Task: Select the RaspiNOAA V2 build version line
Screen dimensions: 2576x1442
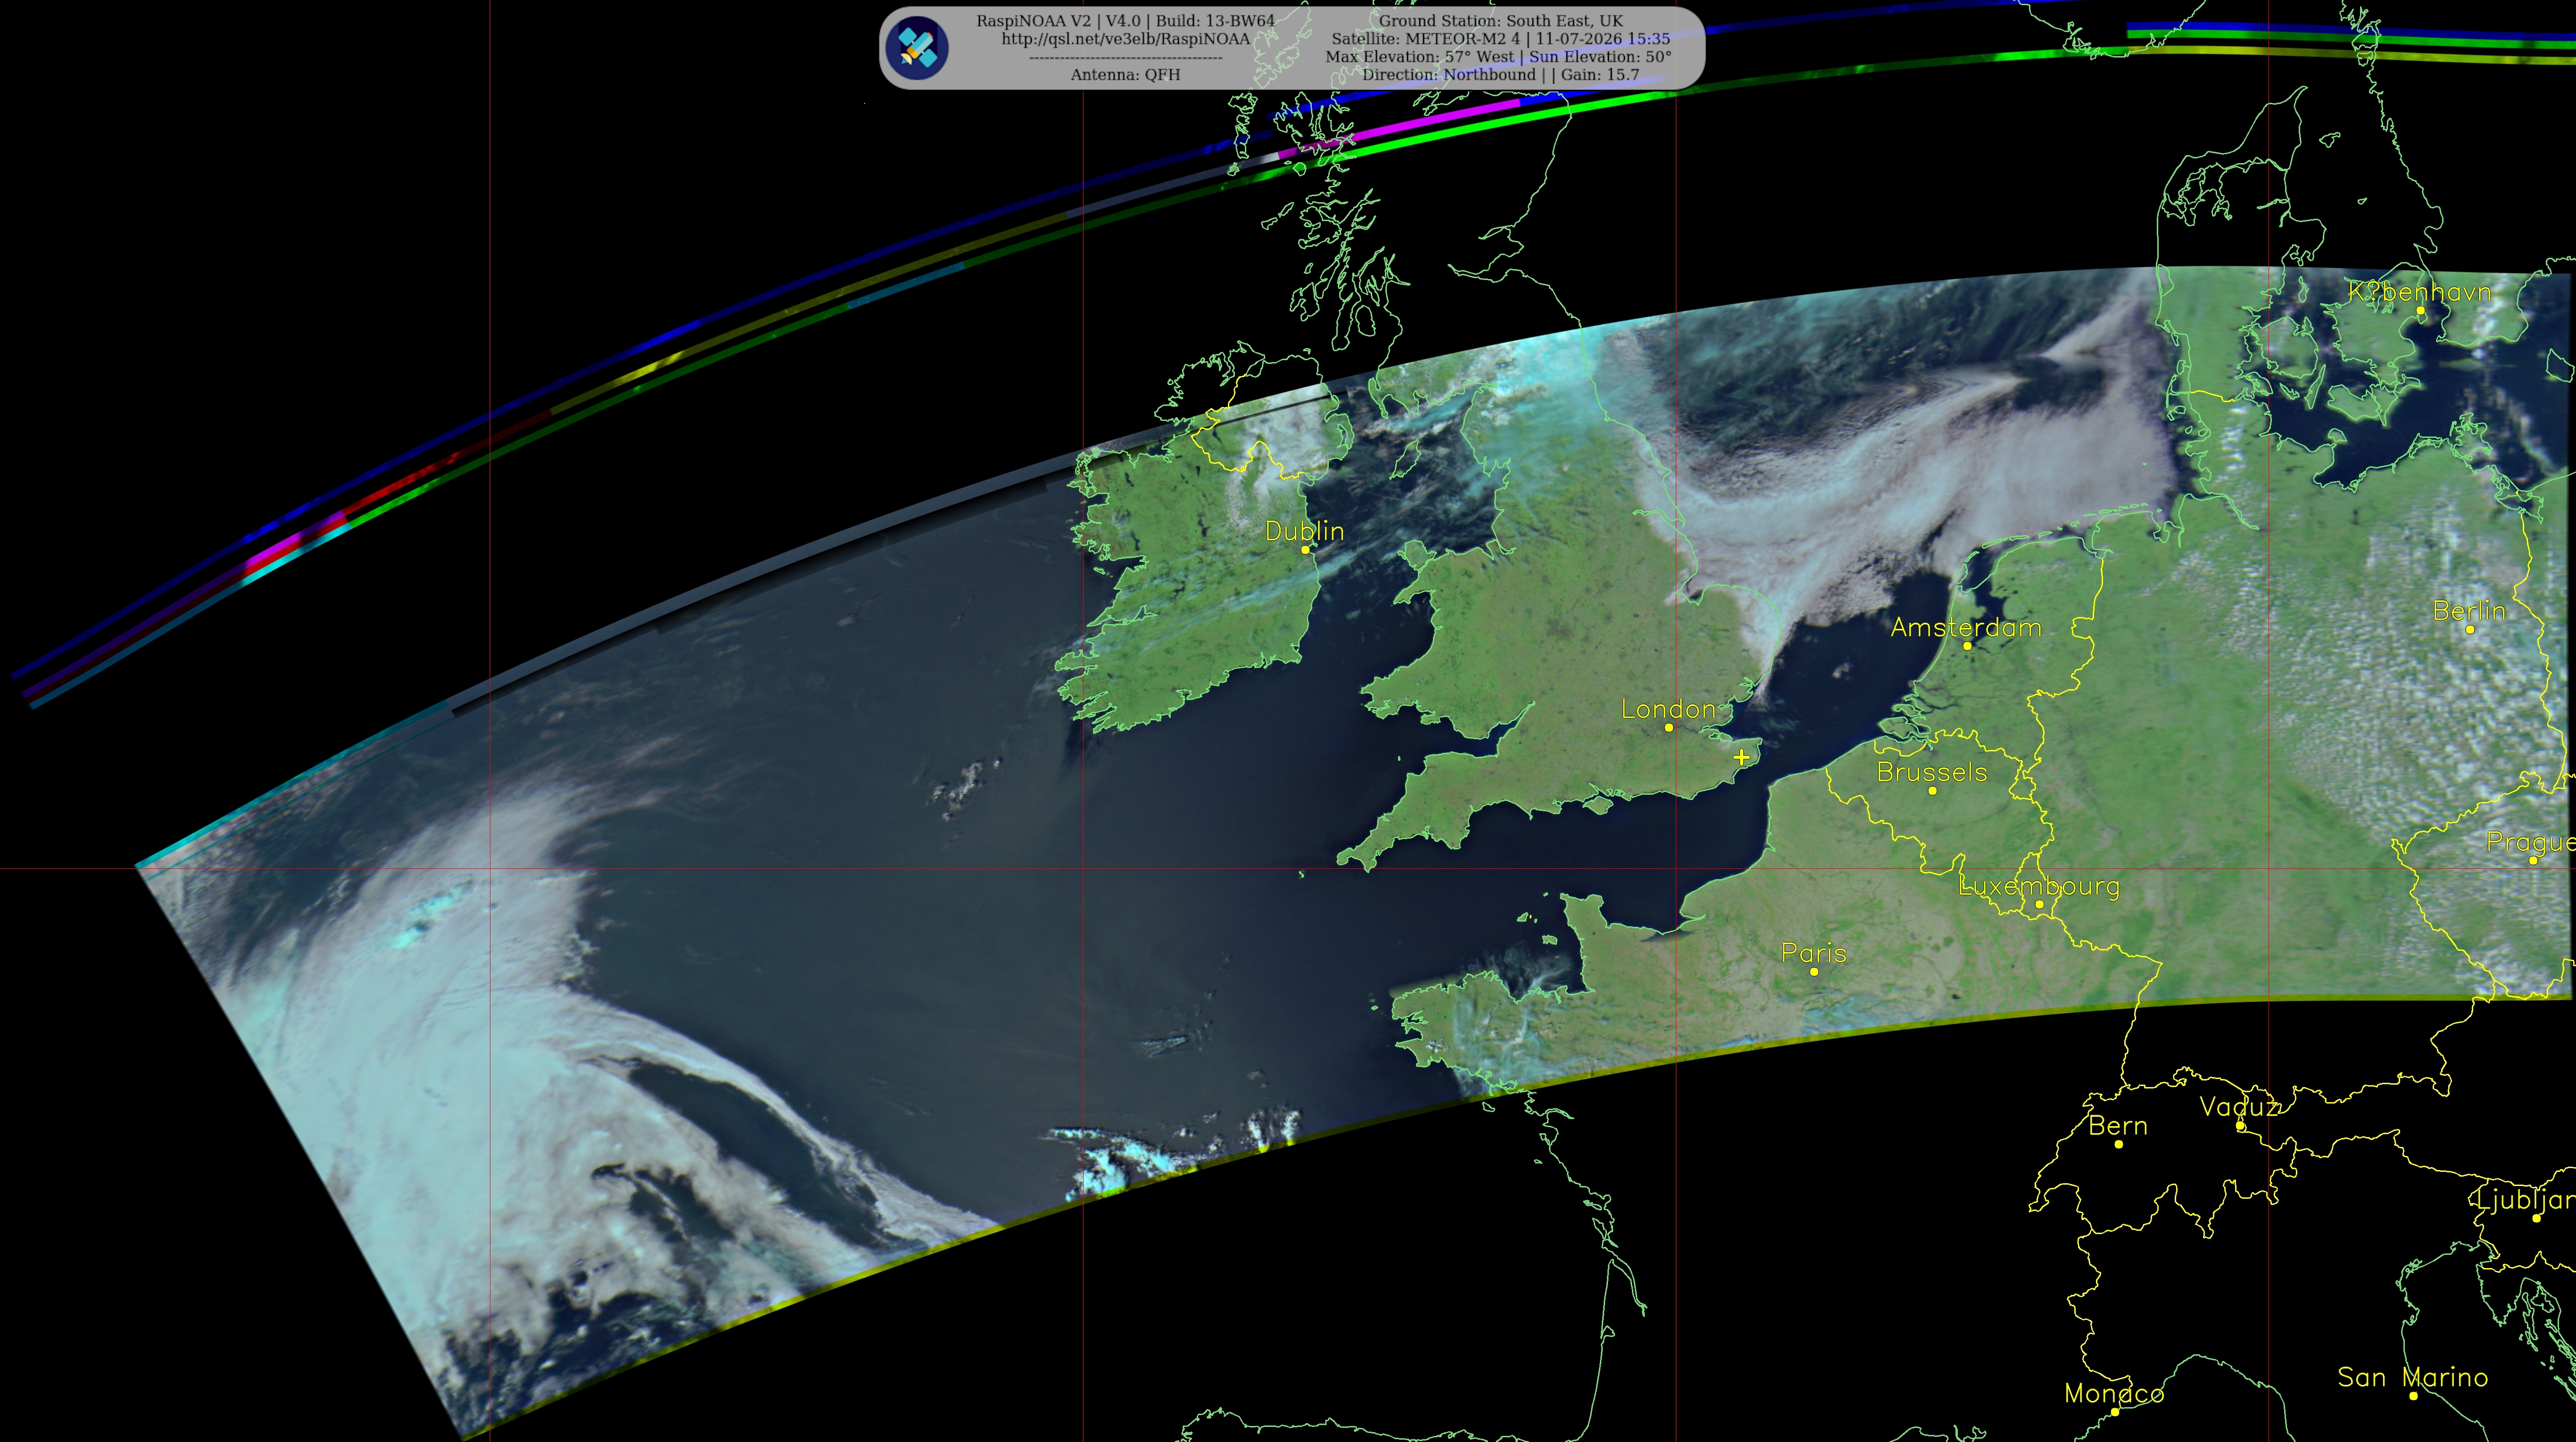Action: coord(1125,21)
